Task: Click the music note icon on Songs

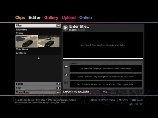Action: [x=58, y=84]
